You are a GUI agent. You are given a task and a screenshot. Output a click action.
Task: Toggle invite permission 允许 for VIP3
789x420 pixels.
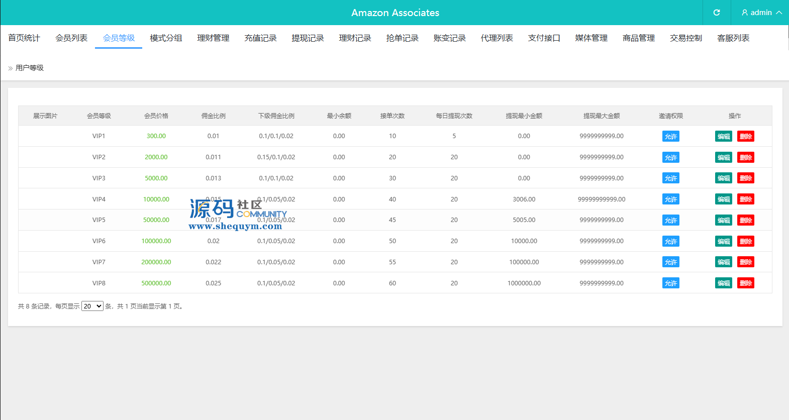(x=670, y=178)
